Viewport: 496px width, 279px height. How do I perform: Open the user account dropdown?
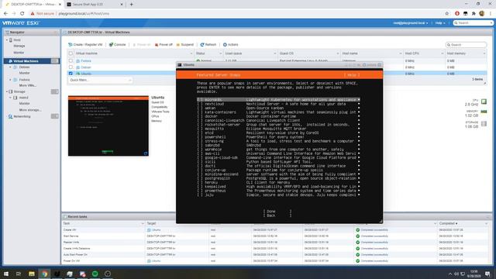click(x=410, y=23)
